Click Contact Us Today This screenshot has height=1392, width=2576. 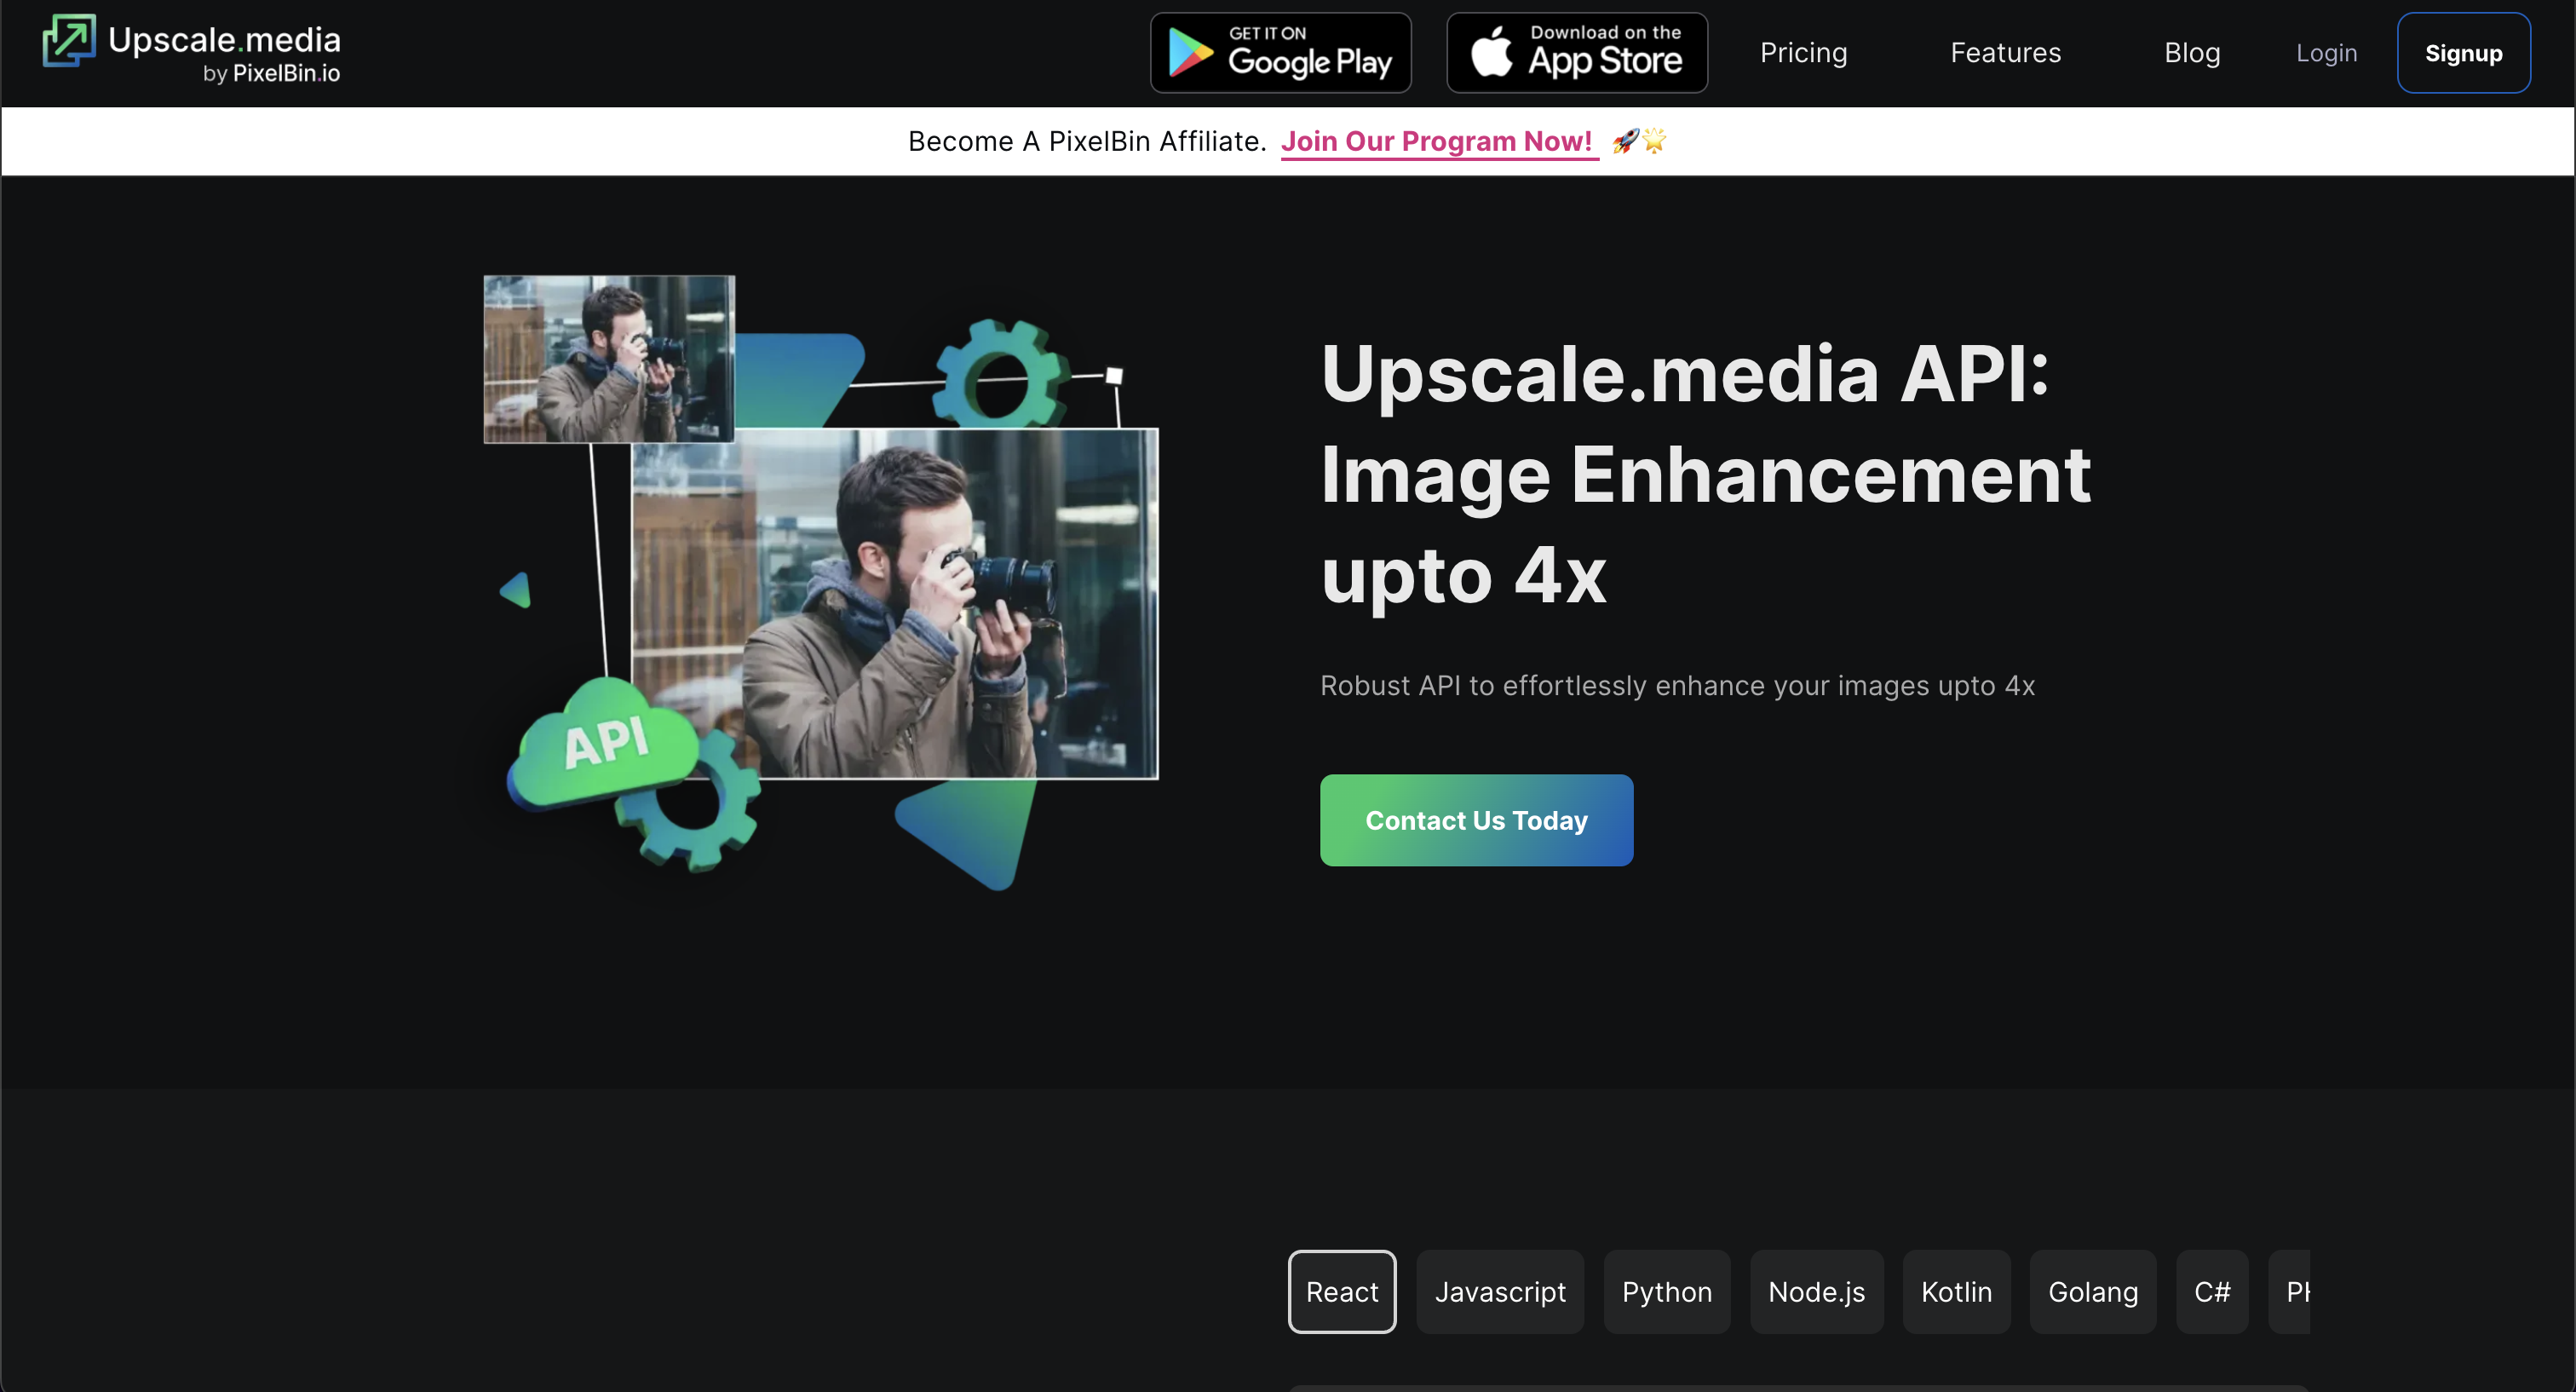[1475, 820]
